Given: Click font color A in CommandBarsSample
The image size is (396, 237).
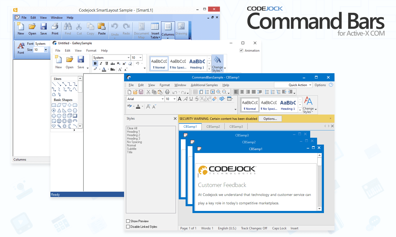Looking at the screenshot, I should click(138, 106).
